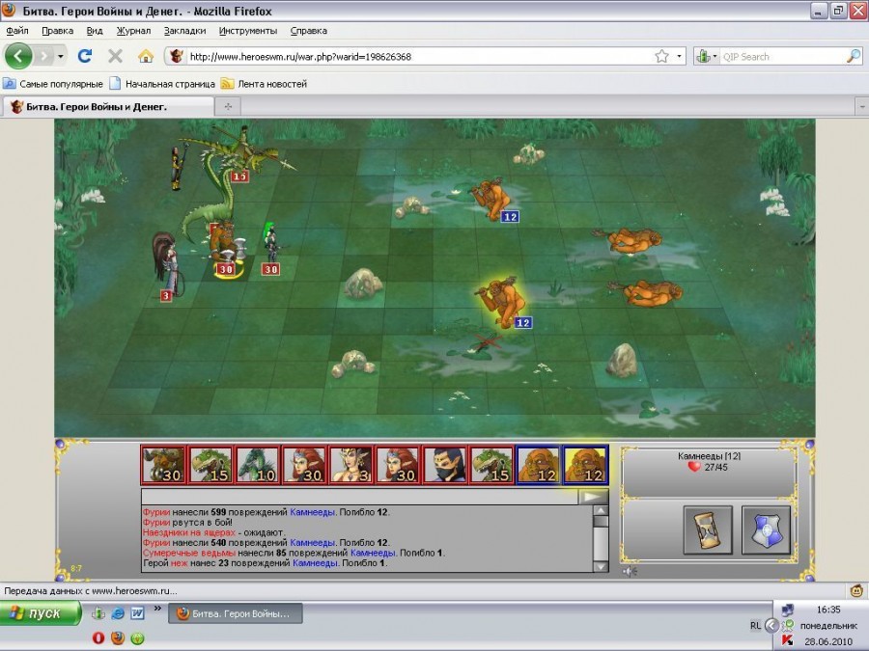
Task: Click the battle timer 8:7
Action: click(x=76, y=568)
